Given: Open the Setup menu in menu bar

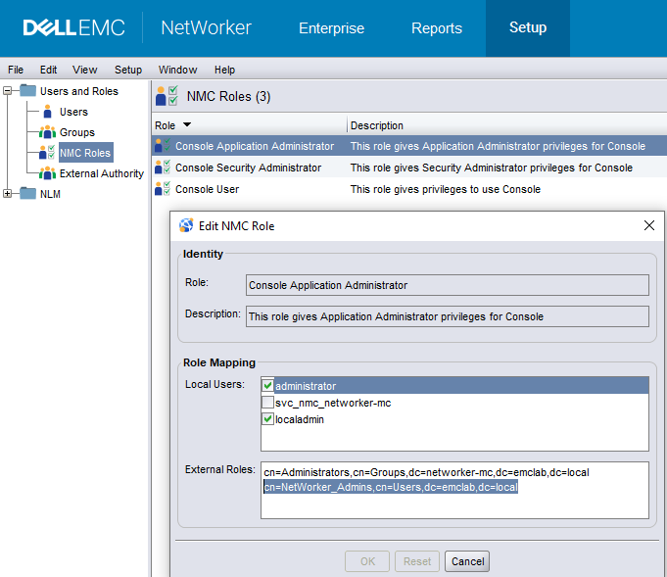Looking at the screenshot, I should pos(128,70).
